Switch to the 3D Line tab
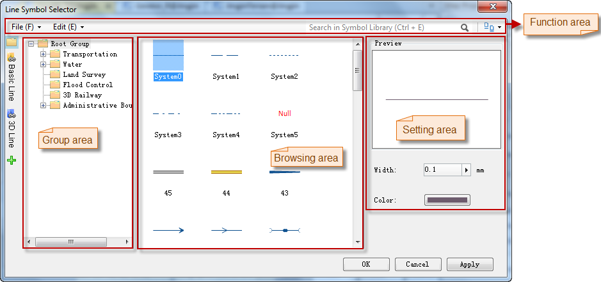601x282 pixels. [11, 130]
